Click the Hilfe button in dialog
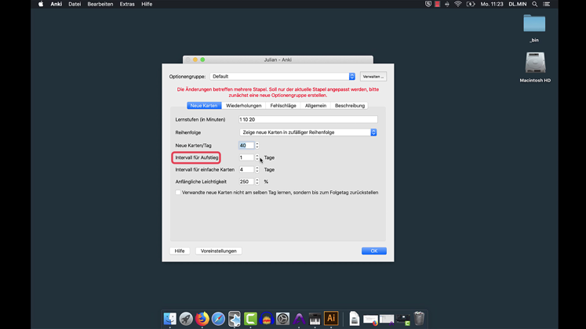 [x=180, y=251]
